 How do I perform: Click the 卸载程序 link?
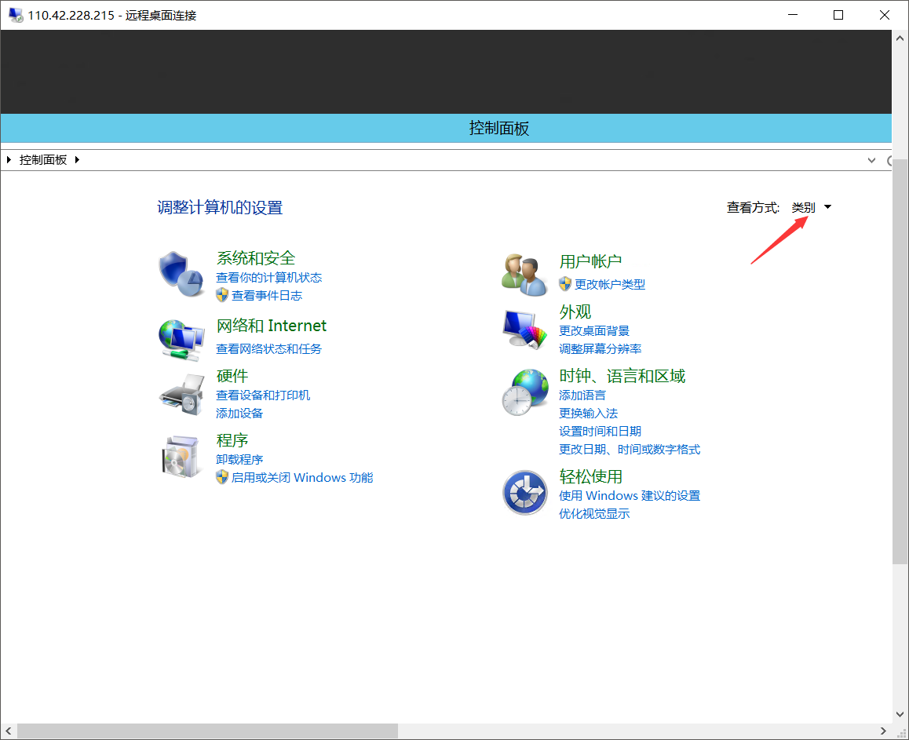(x=239, y=459)
